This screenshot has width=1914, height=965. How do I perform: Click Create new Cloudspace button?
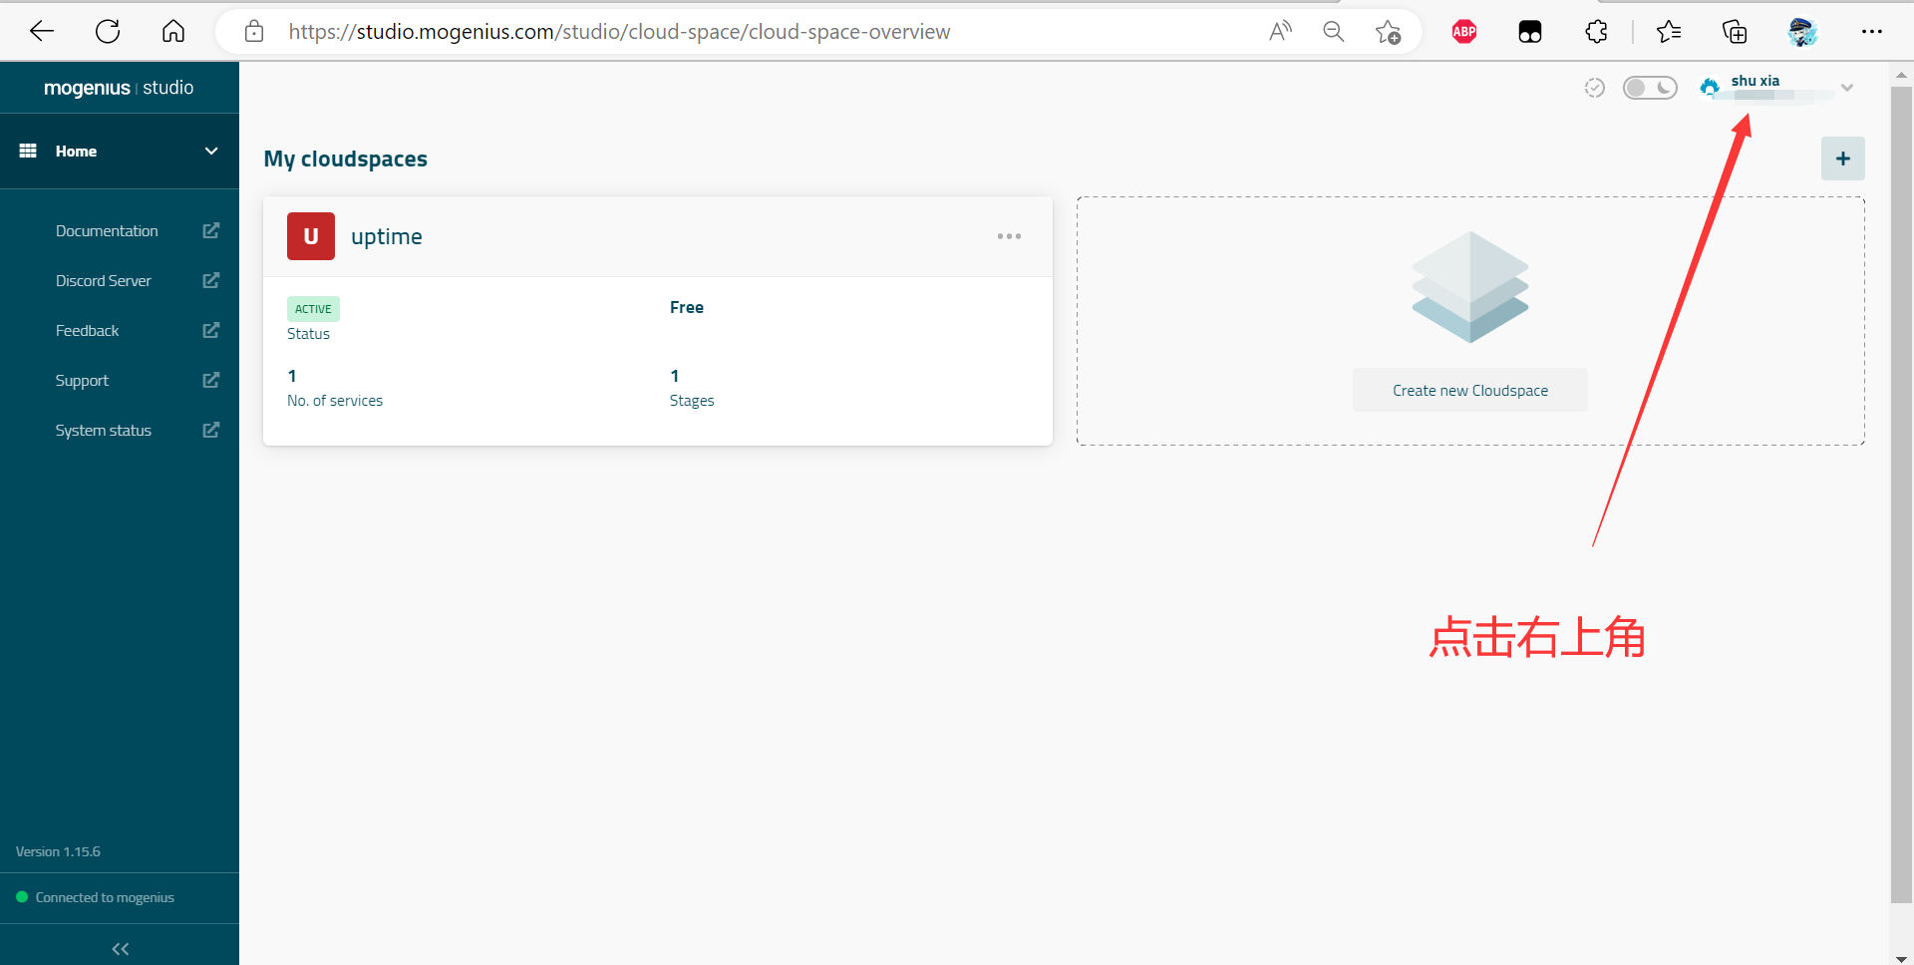pyautogui.click(x=1469, y=390)
